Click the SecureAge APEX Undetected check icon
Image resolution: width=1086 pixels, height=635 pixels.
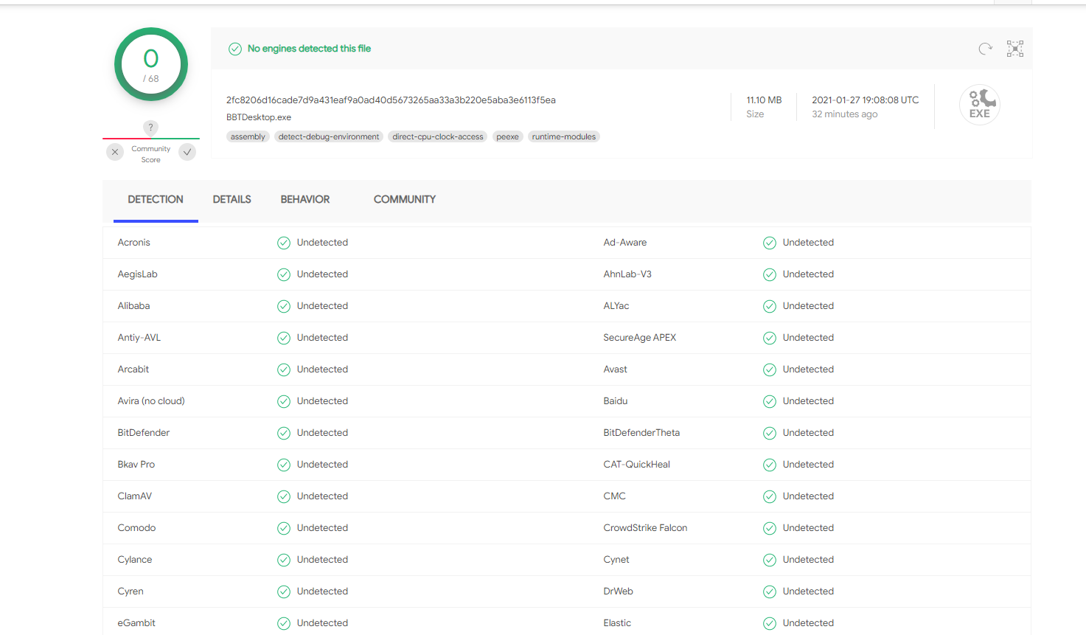(770, 338)
